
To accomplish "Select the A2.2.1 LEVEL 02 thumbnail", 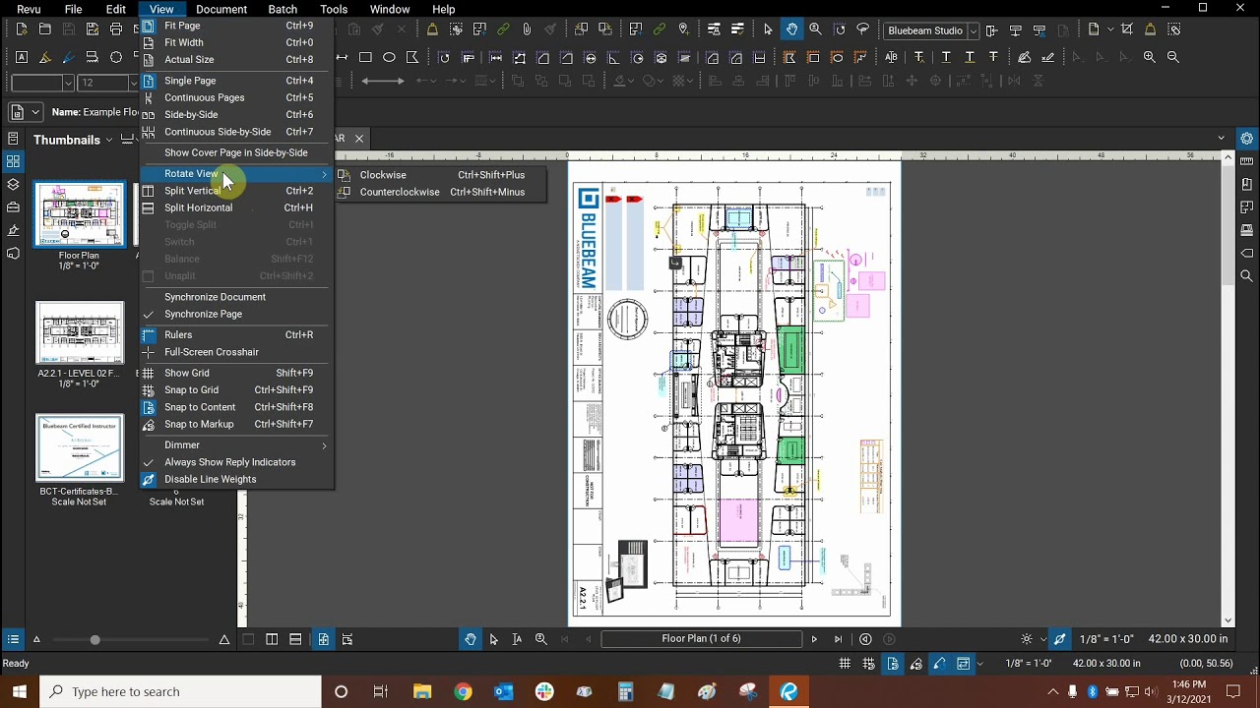I will pyautogui.click(x=80, y=332).
